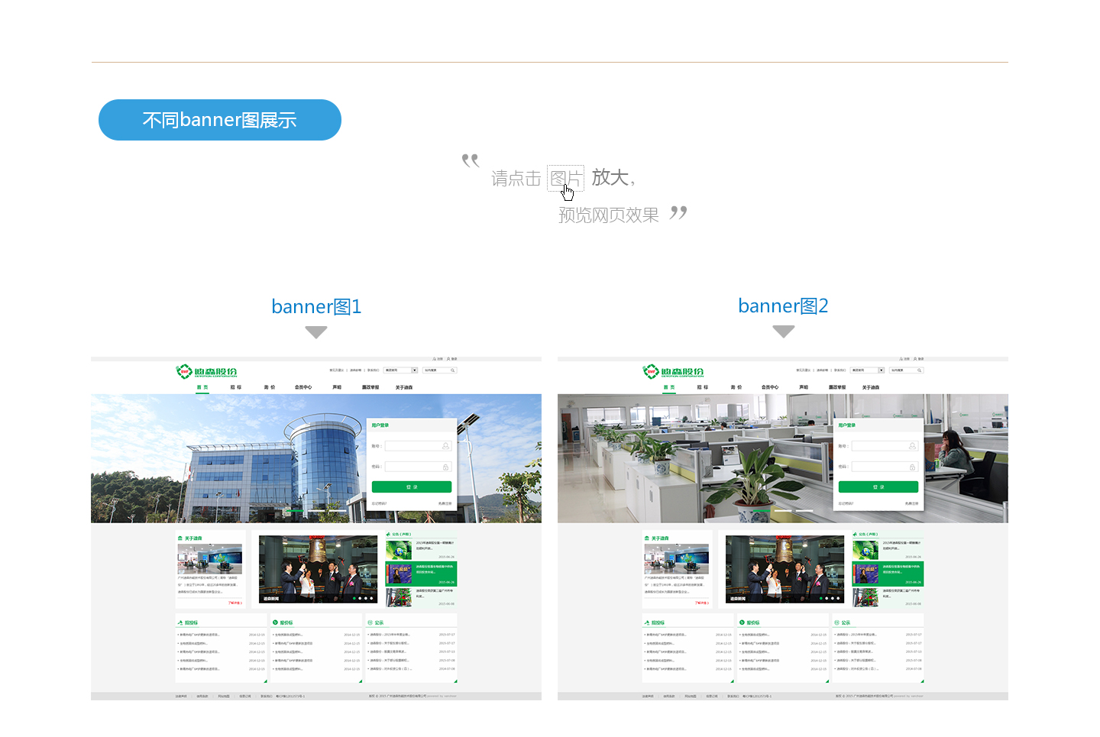1100x737 pixels.
Task: Click the gray triangle arrow under banner图1
Action: coord(316,332)
